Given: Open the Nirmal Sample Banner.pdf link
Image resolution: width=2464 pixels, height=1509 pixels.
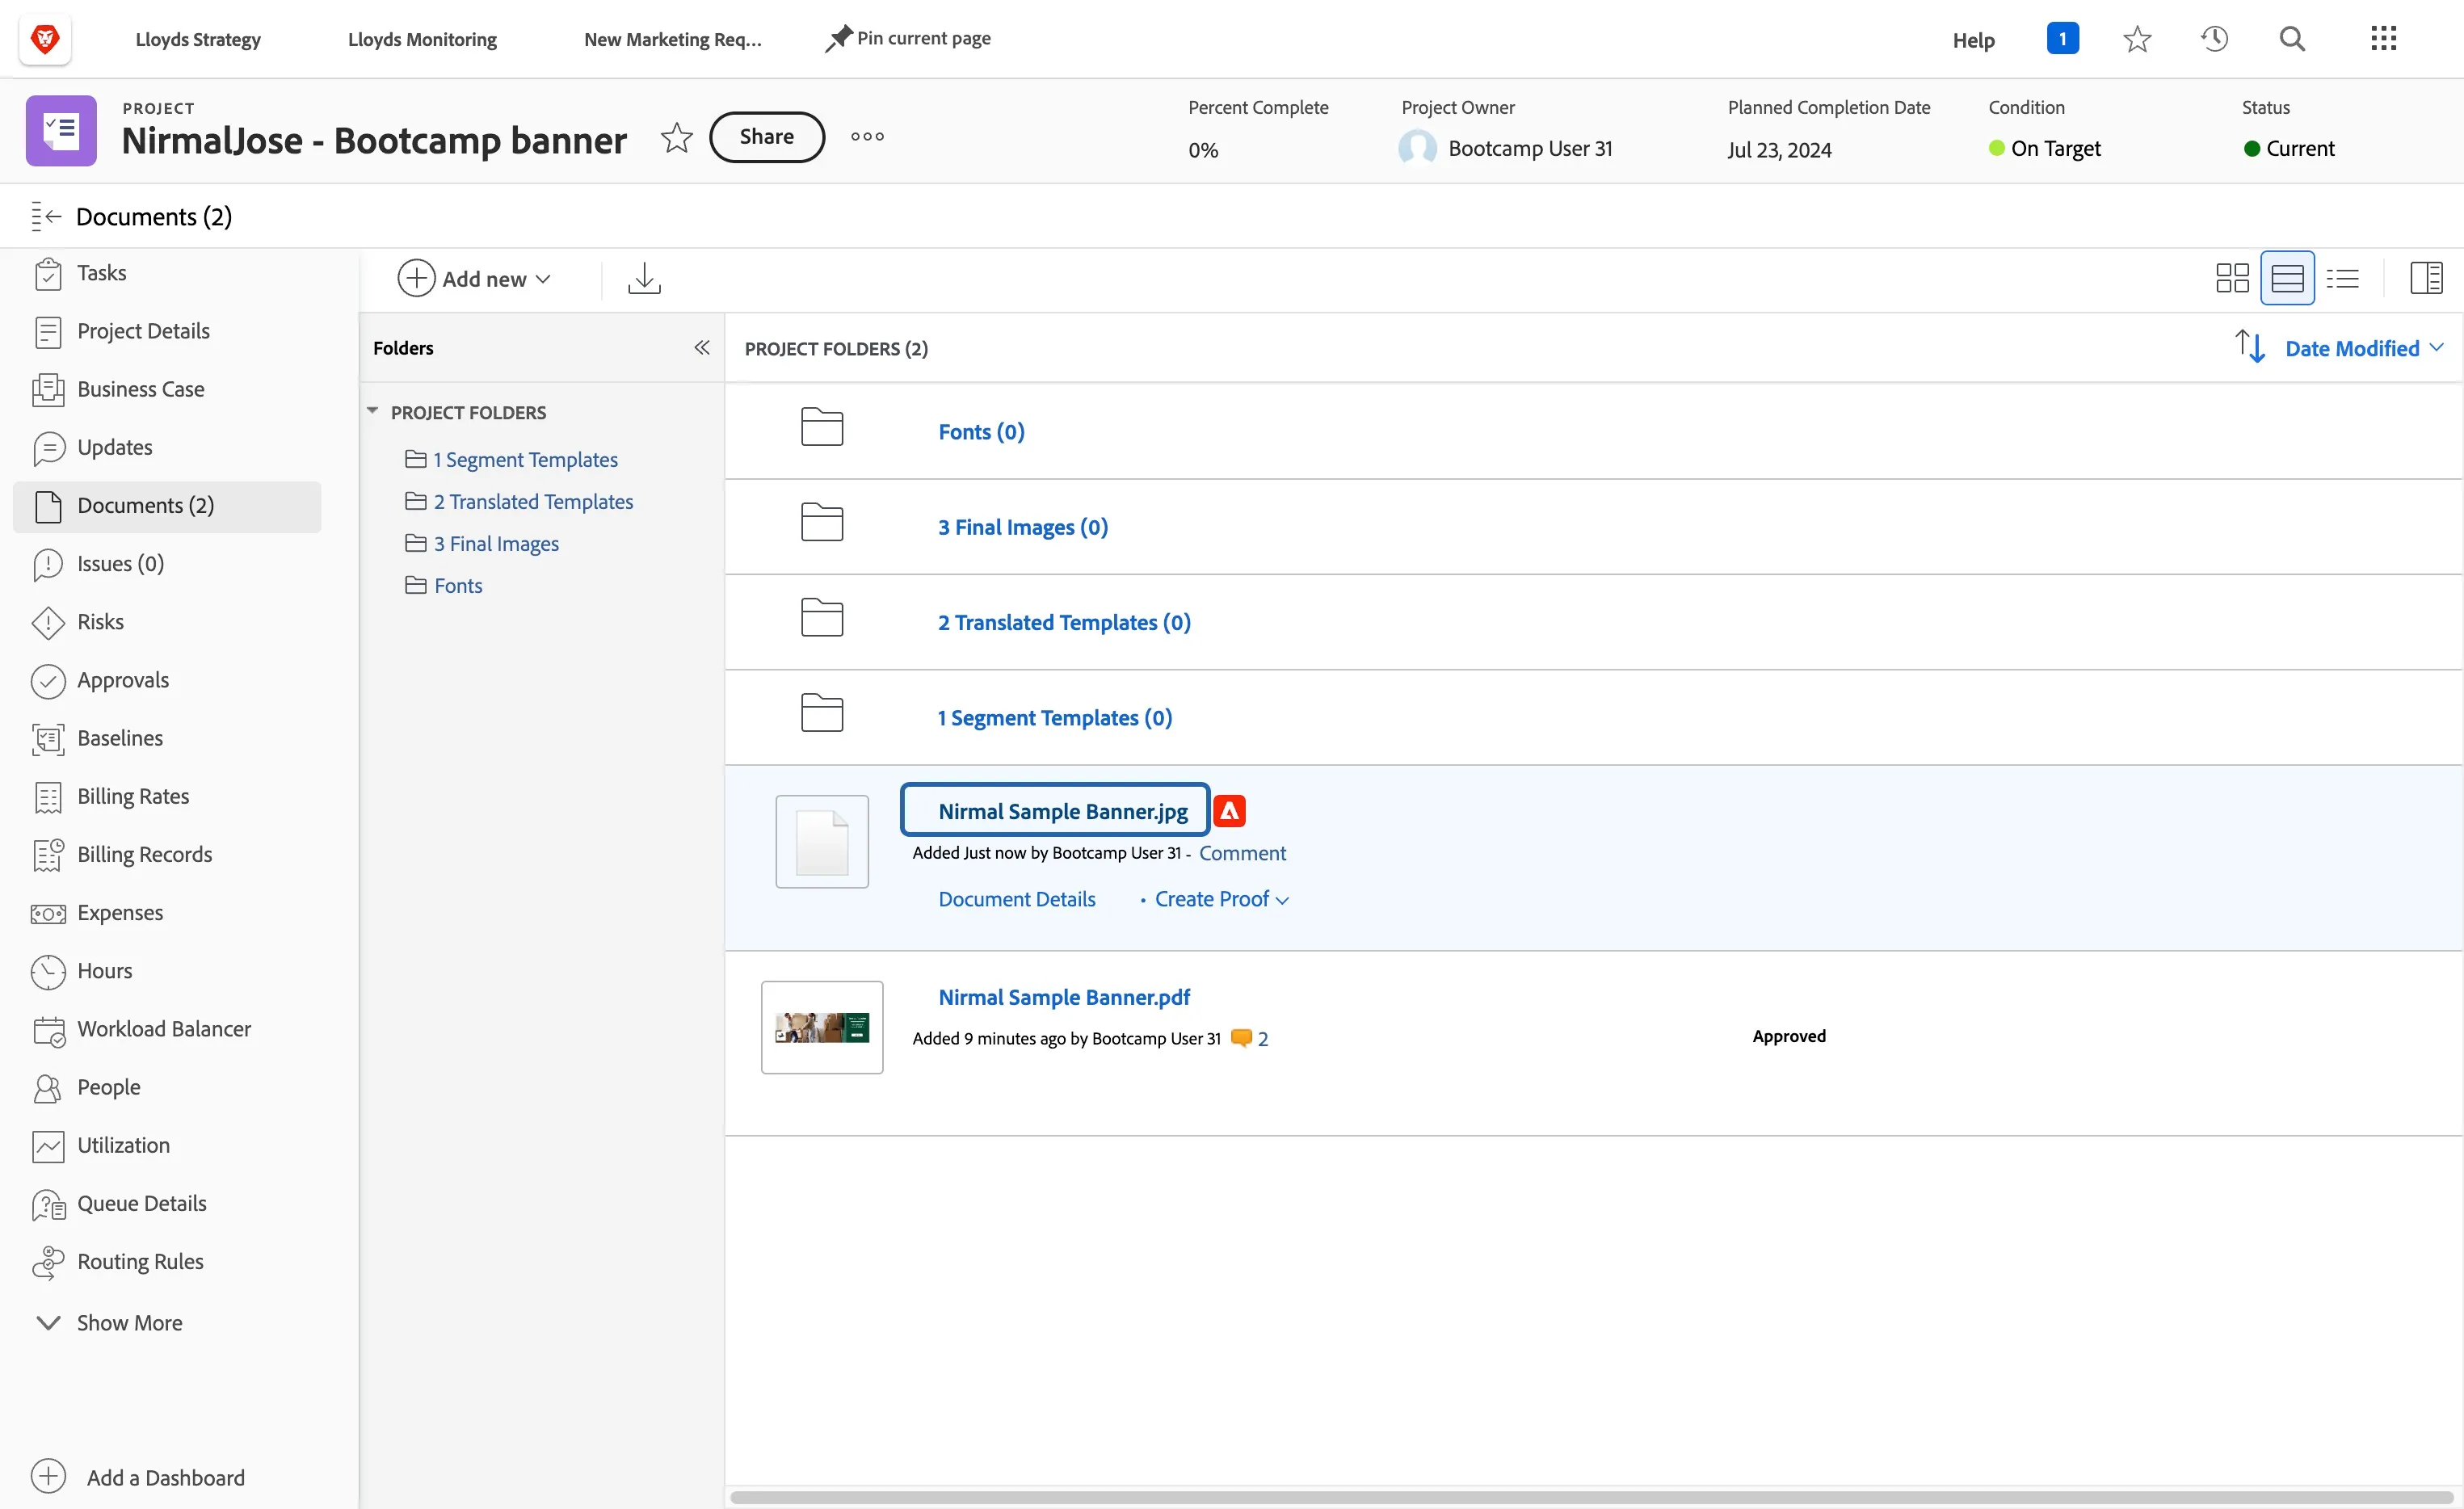Looking at the screenshot, I should (x=1063, y=997).
